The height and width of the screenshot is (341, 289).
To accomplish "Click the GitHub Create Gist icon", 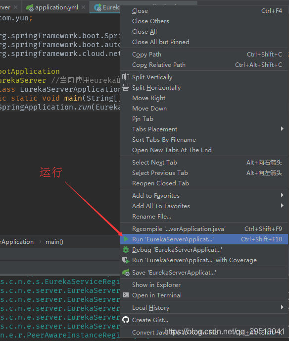I will click(x=126, y=320).
